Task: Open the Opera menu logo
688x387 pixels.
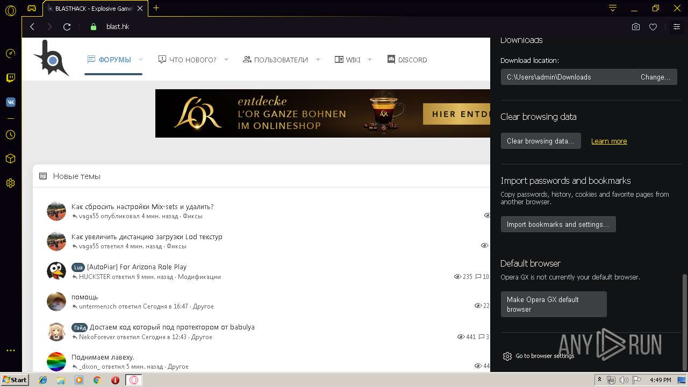Action: click(10, 10)
